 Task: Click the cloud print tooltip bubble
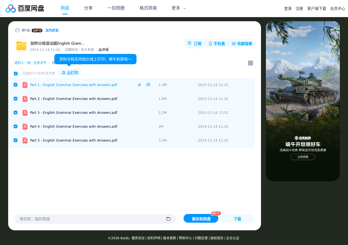(x=95, y=59)
